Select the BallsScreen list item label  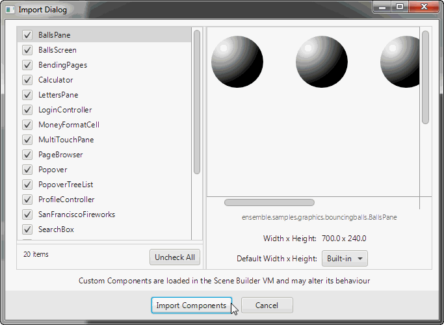click(x=57, y=50)
